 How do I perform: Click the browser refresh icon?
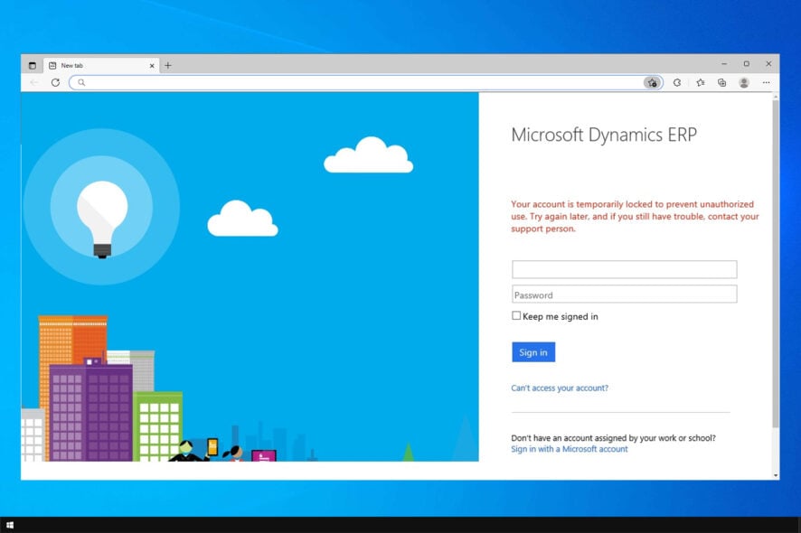pyautogui.click(x=55, y=82)
